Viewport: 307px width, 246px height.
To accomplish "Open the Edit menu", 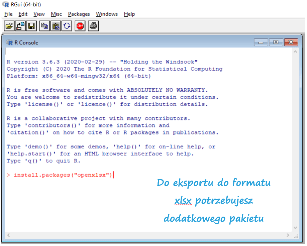I will [x=23, y=14].
